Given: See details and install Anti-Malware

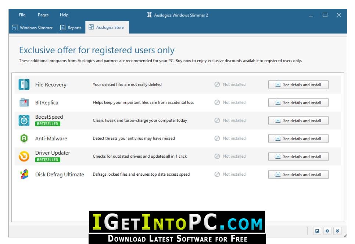Looking at the screenshot, I should click(298, 139).
